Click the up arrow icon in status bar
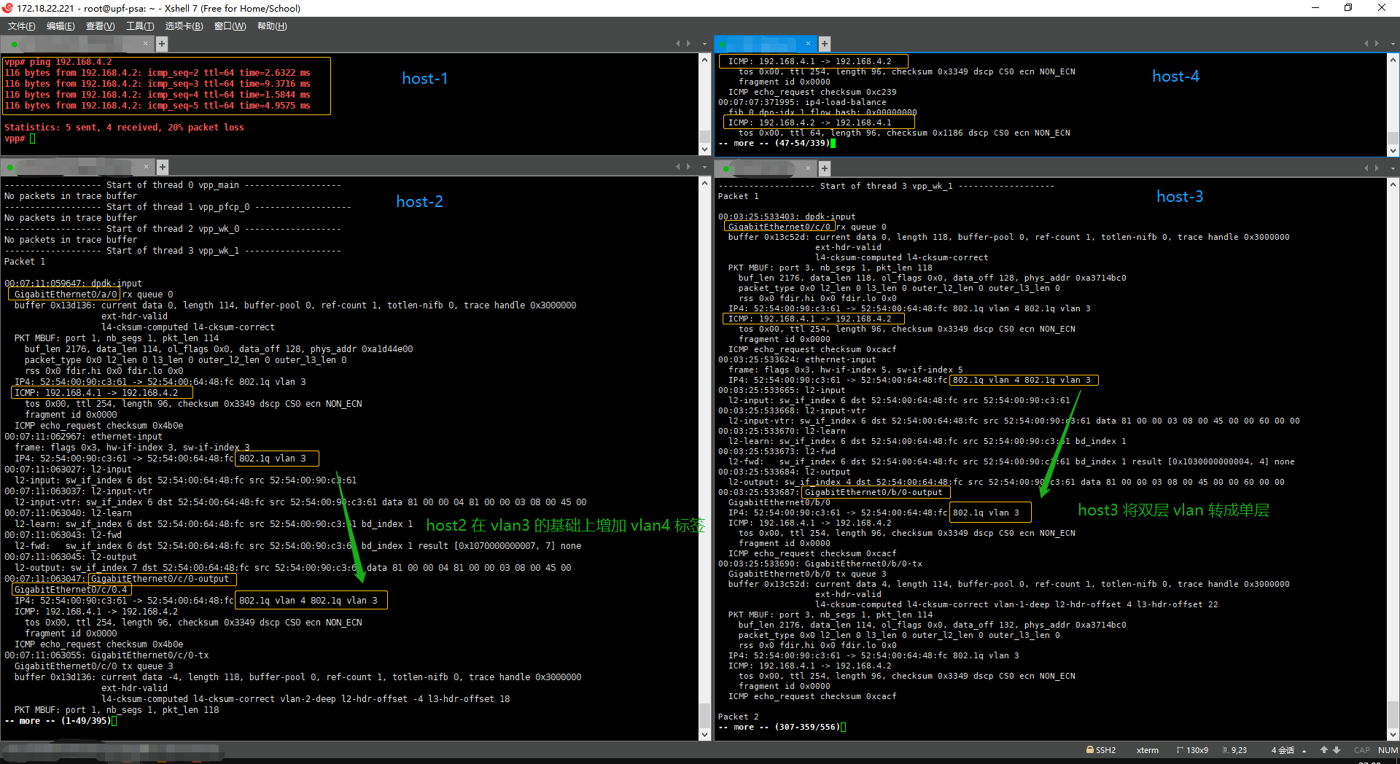Screen dimensions: 1400x764 point(1324,749)
